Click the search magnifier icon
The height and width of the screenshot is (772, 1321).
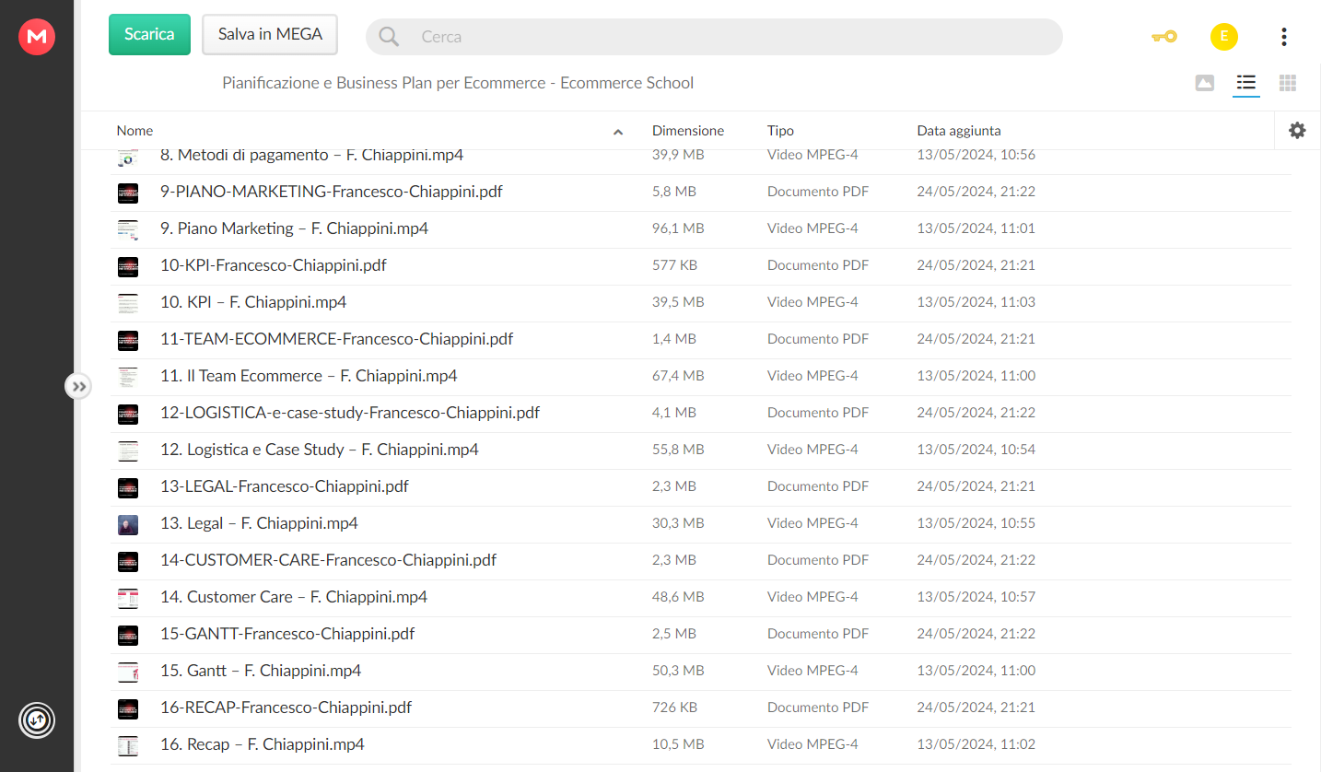click(x=389, y=37)
